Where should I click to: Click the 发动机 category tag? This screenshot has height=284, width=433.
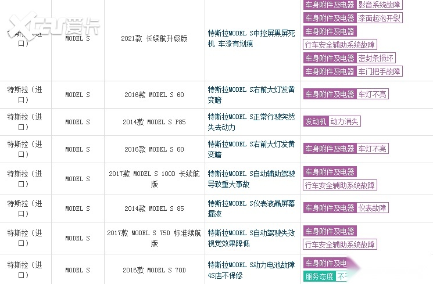click(316, 121)
